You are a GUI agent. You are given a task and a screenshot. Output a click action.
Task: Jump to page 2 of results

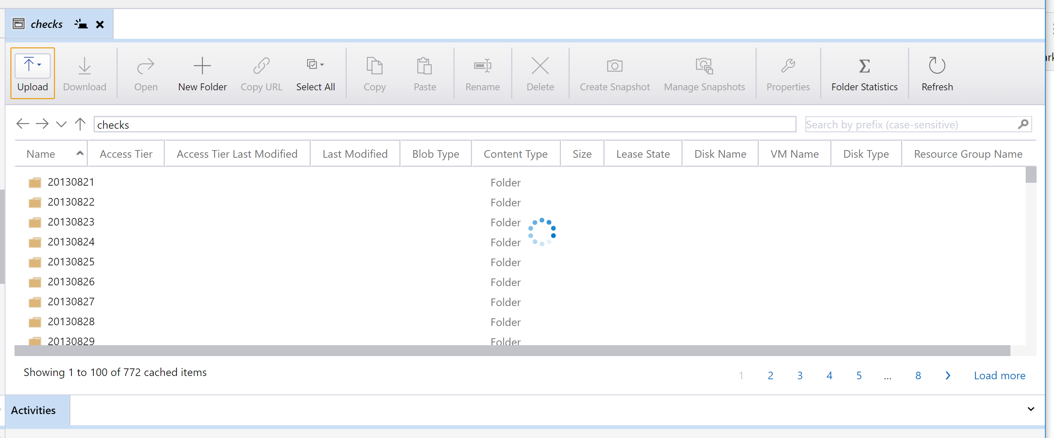point(770,375)
